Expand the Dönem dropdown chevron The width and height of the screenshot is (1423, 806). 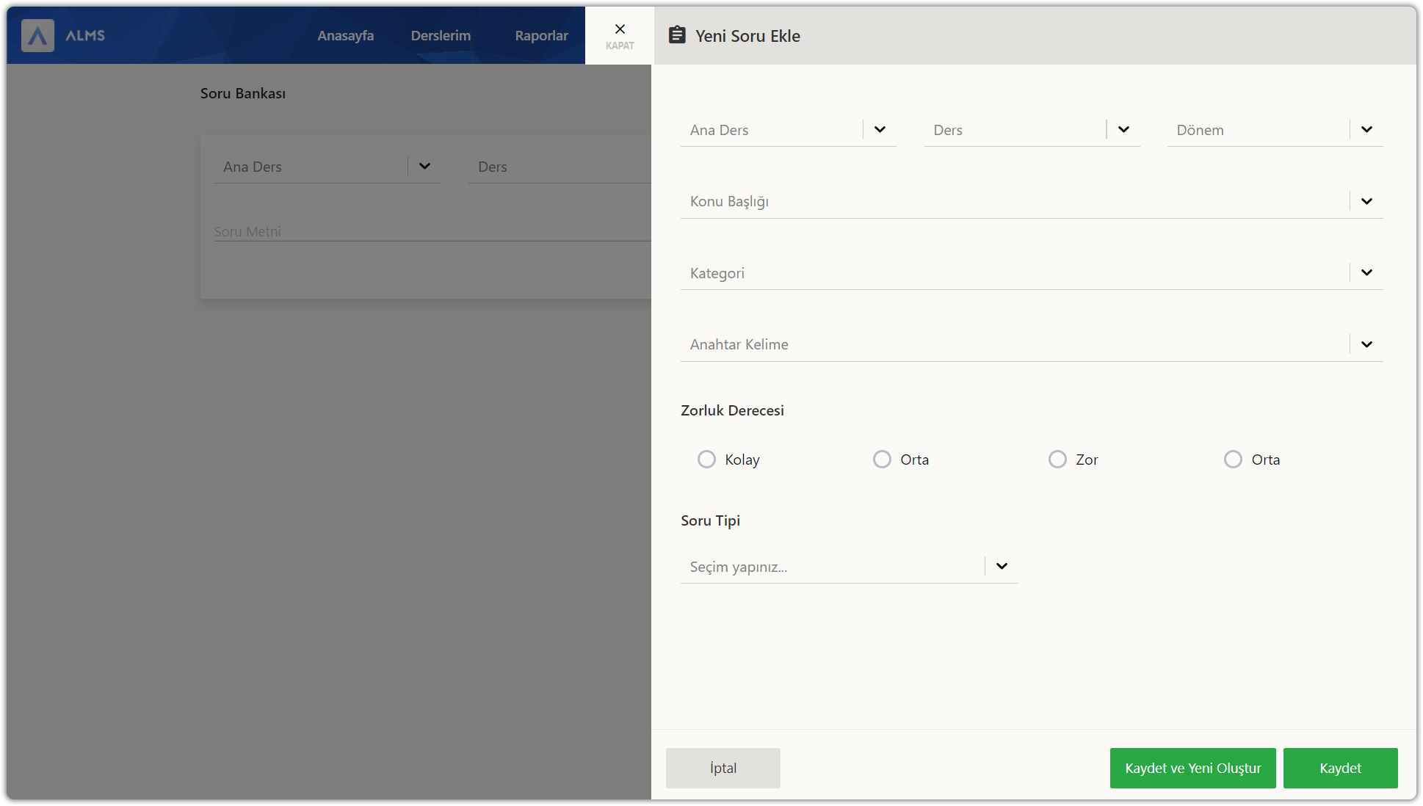[1366, 130]
